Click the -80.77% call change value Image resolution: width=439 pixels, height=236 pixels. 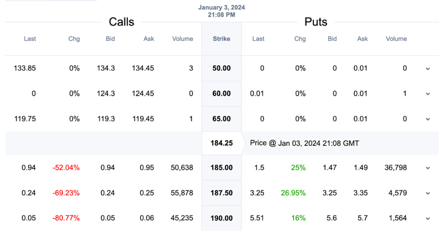pos(66,218)
